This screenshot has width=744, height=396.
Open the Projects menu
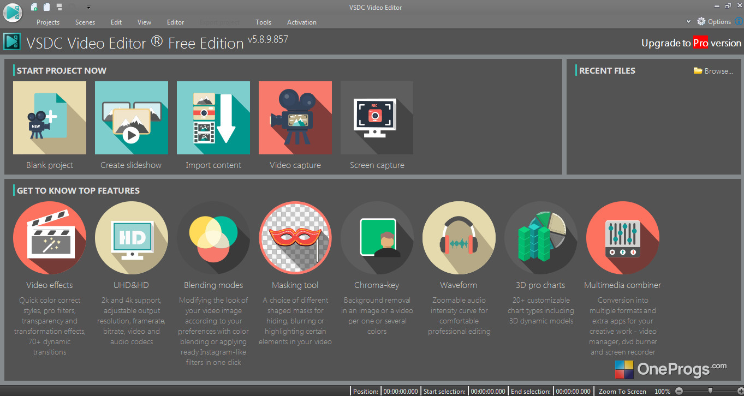coord(48,22)
